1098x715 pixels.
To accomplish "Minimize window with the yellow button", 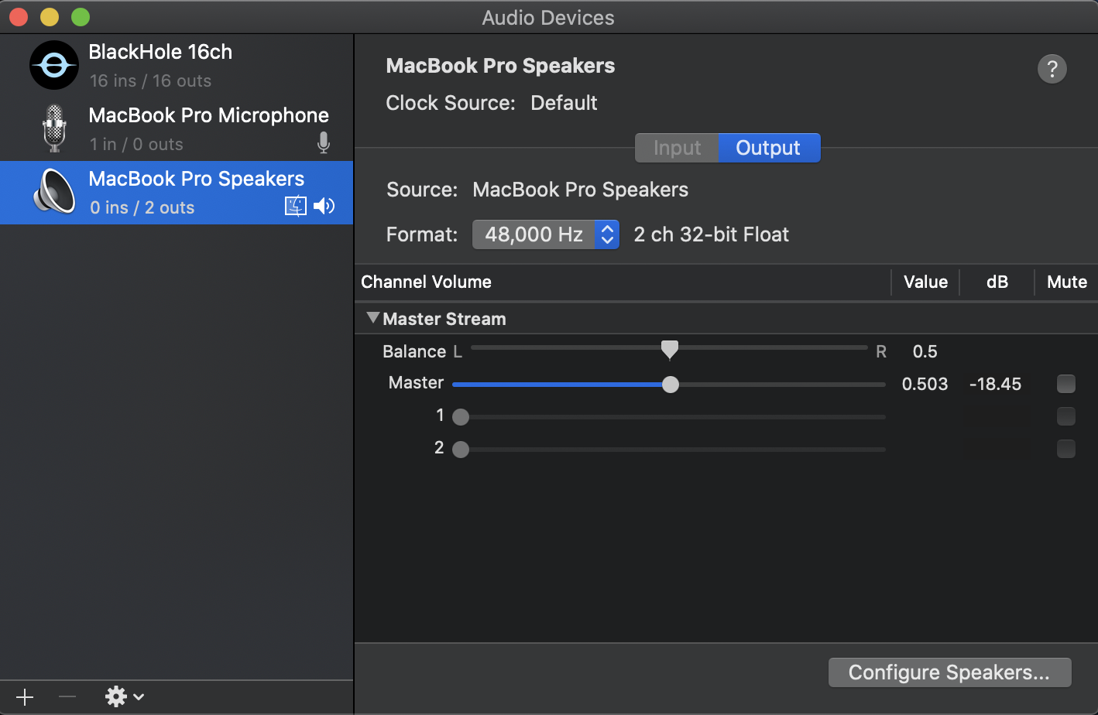I will pos(49,16).
